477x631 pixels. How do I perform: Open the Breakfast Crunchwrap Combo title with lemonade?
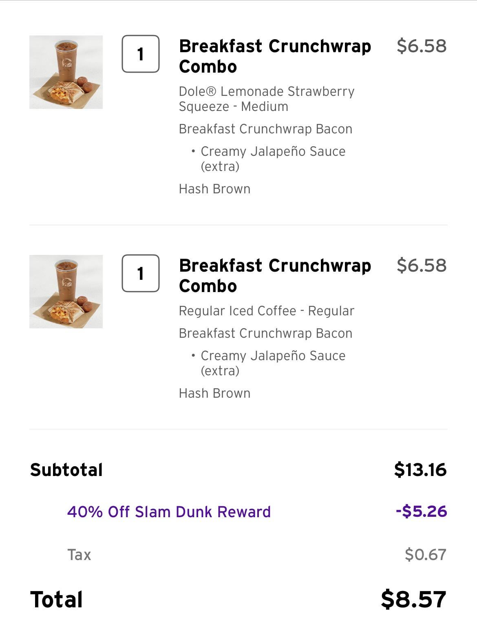click(x=275, y=56)
